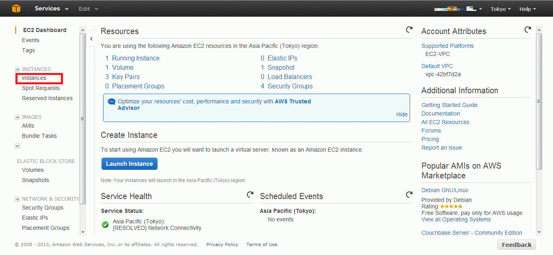Open the Services dropdown menu
This screenshot has height=255, width=553.
52,9
